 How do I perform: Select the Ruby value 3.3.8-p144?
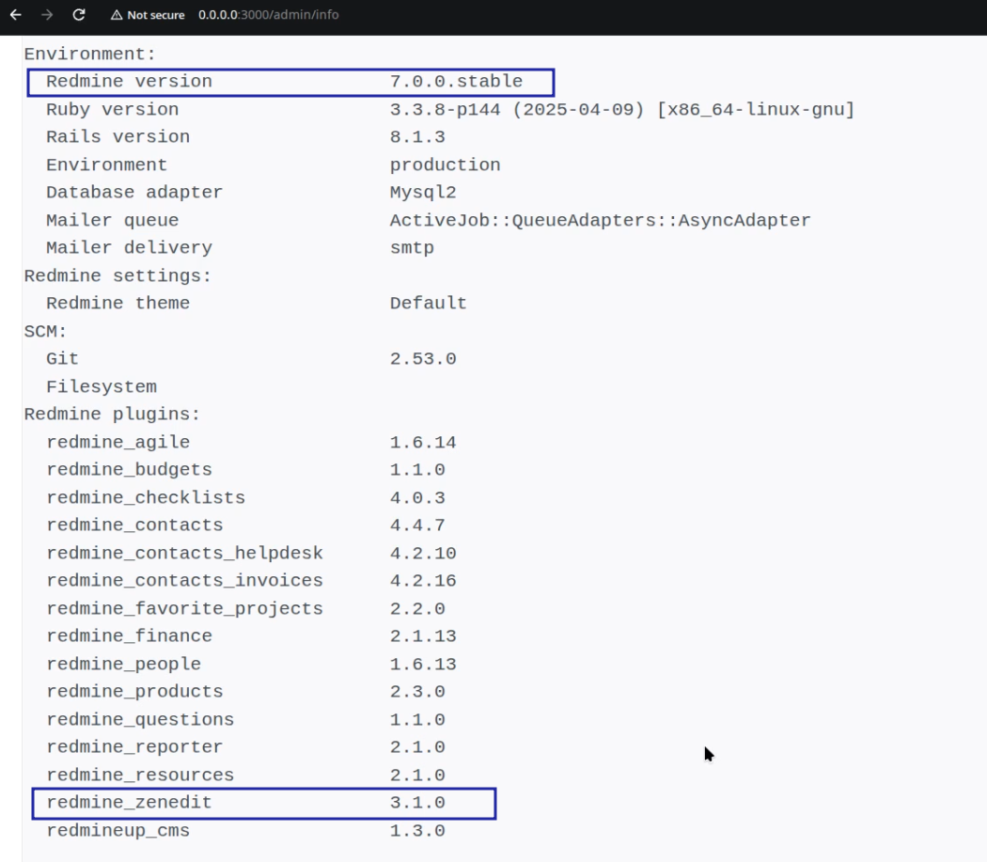[445, 110]
